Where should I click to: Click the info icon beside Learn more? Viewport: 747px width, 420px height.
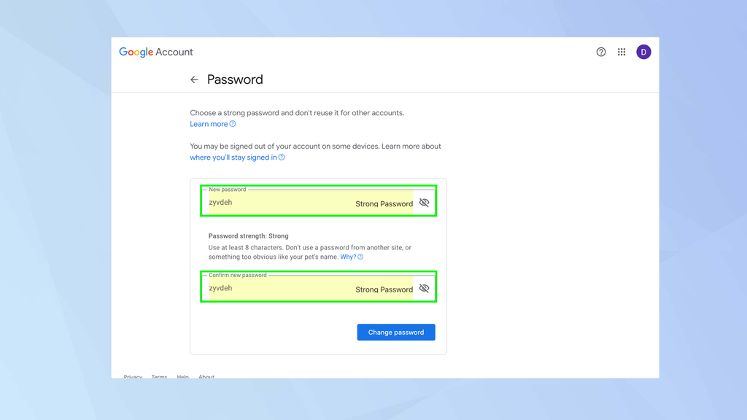pos(232,123)
